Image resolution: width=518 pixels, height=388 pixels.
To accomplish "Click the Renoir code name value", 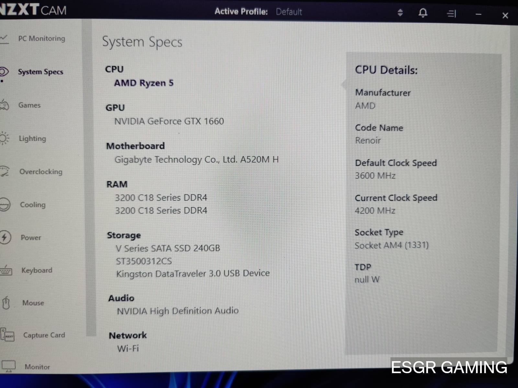I will (x=368, y=140).
